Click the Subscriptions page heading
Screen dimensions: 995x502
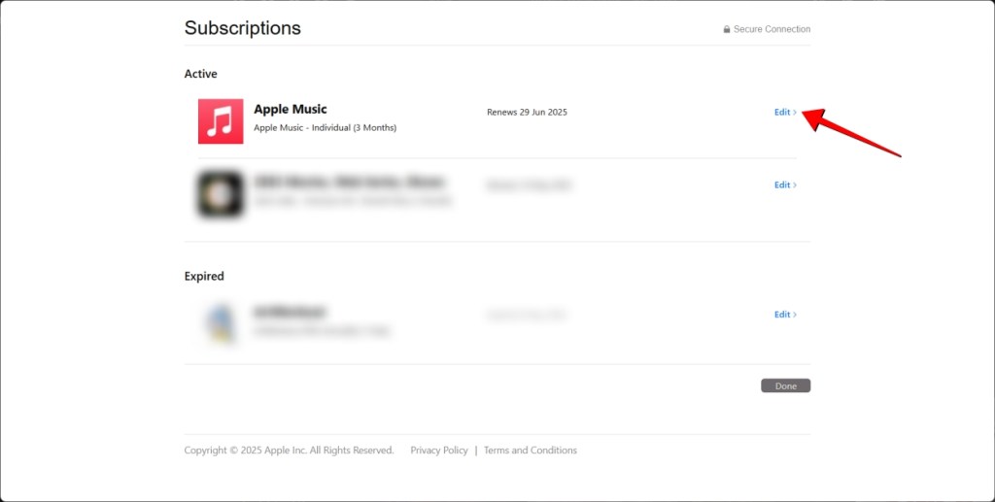242,28
